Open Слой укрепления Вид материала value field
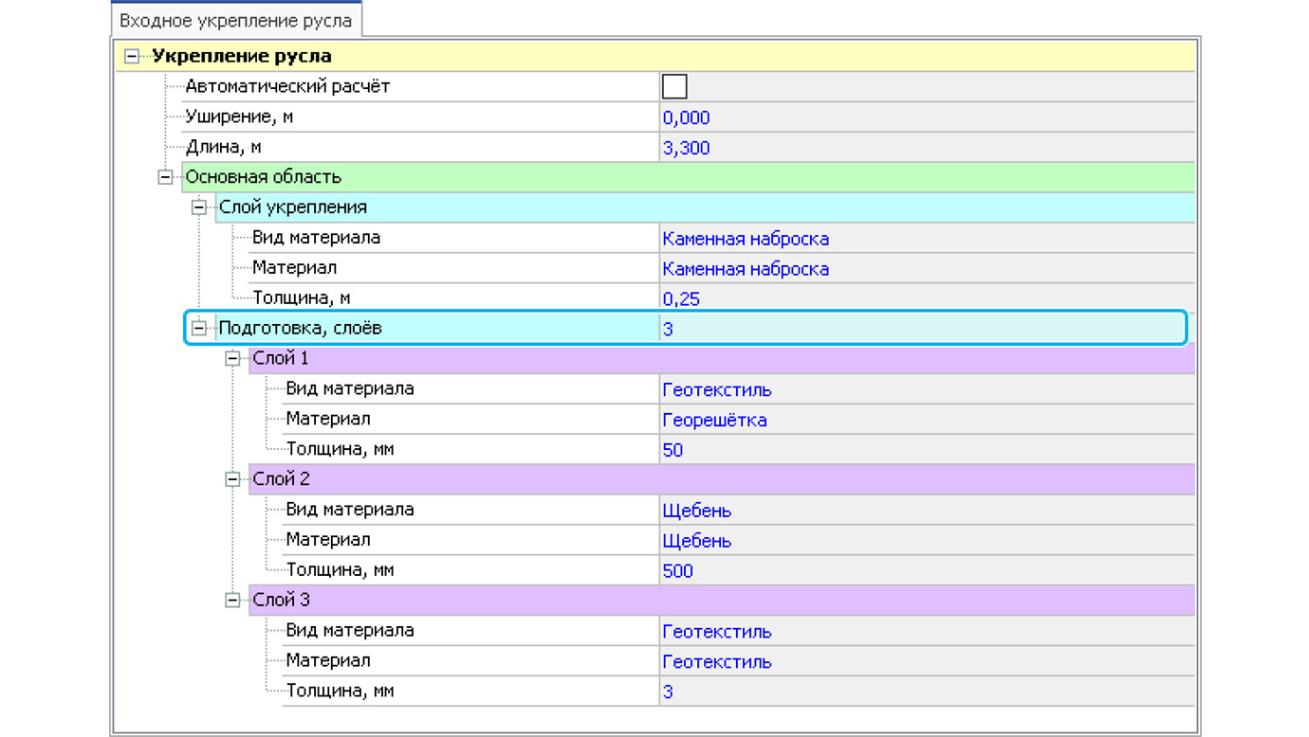Image resolution: width=1309 pixels, height=737 pixels. 927,238
